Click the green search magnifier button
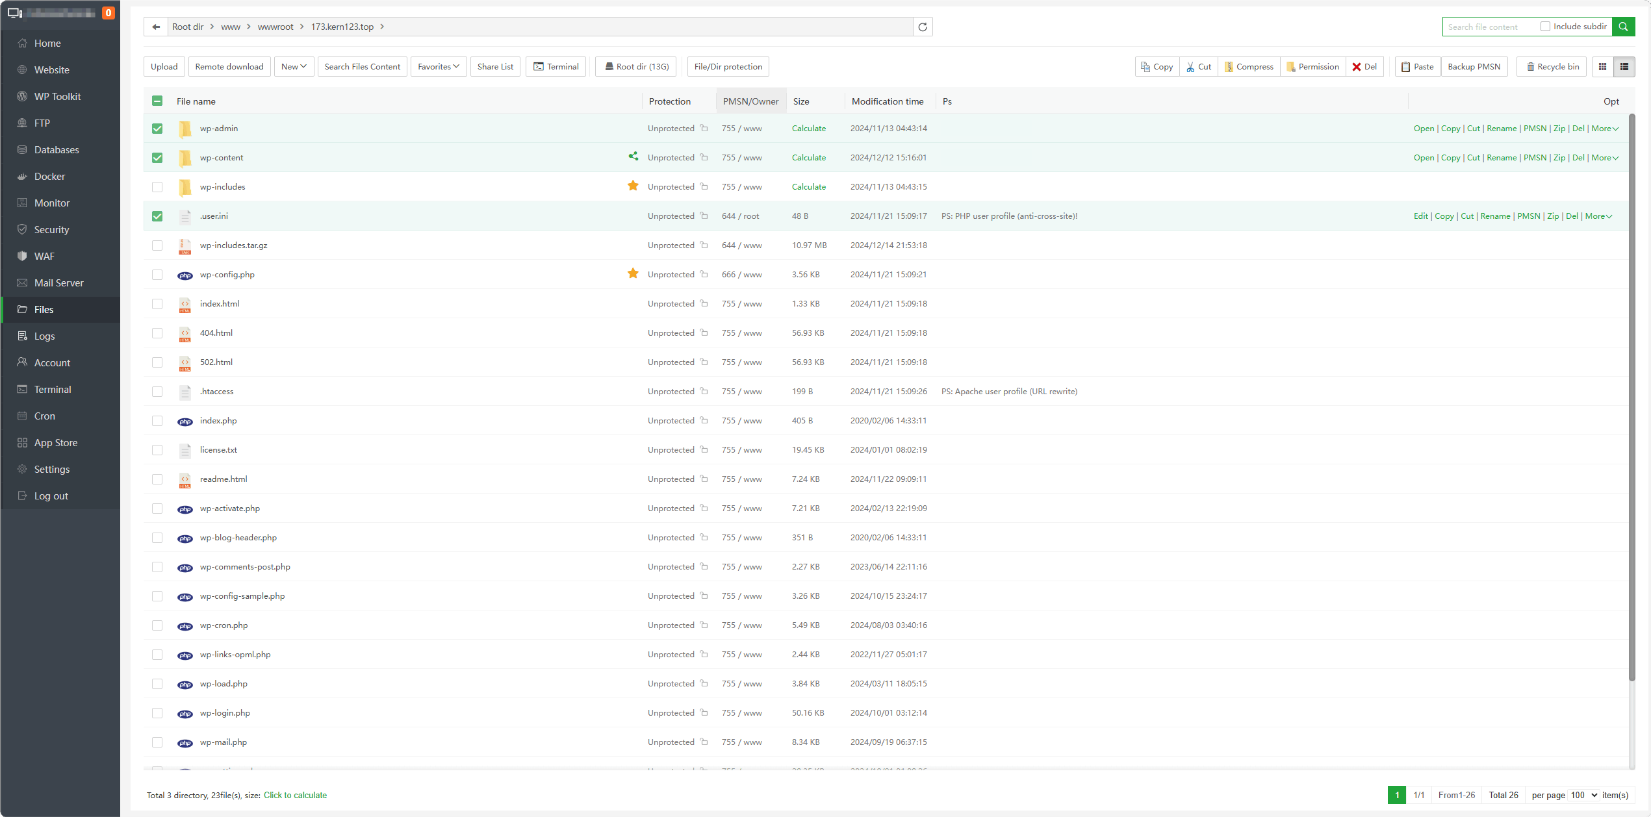This screenshot has height=817, width=1651. tap(1623, 27)
